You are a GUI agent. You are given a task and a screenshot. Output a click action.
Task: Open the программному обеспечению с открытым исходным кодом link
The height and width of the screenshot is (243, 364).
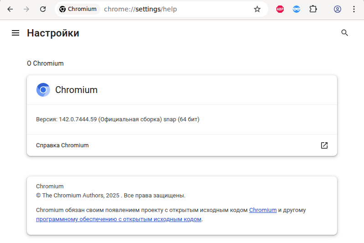coord(119,219)
